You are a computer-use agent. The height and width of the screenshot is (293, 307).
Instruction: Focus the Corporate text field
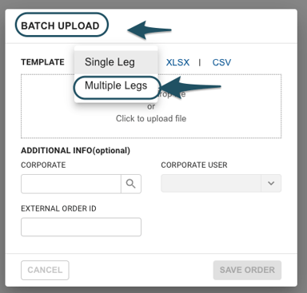click(71, 184)
